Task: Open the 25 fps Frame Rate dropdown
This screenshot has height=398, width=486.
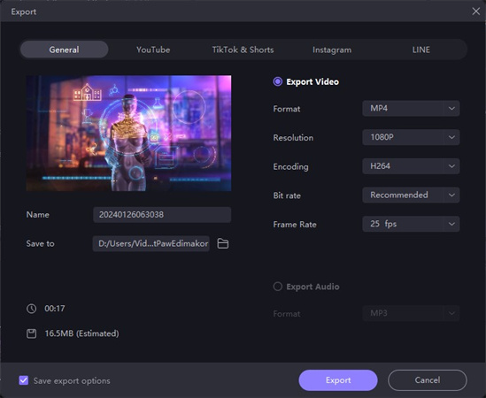Action: click(411, 224)
